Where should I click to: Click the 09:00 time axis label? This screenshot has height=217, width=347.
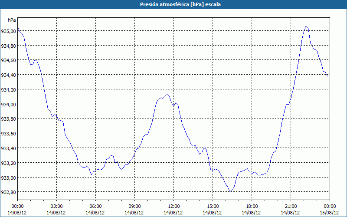[x=134, y=207]
